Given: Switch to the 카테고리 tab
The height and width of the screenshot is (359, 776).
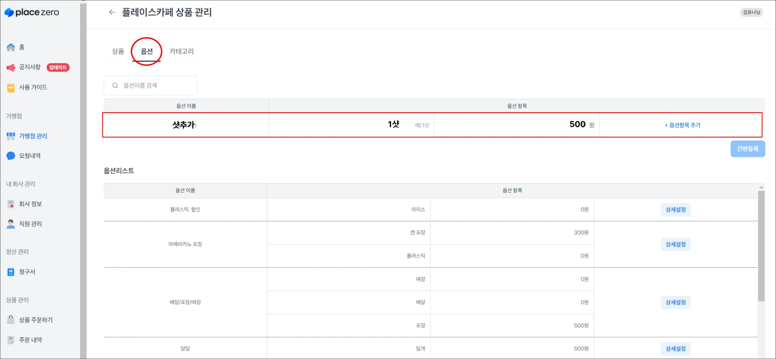Looking at the screenshot, I should coord(181,52).
